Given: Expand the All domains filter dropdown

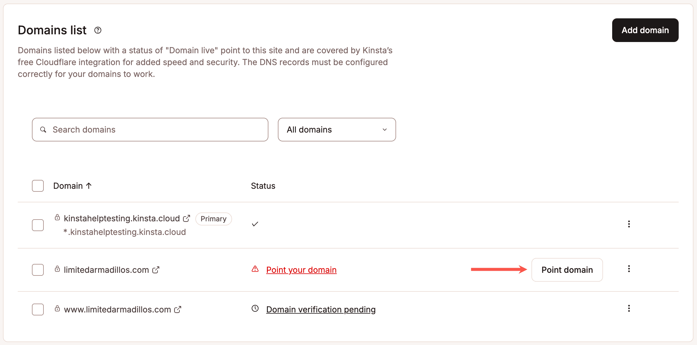Looking at the screenshot, I should [x=337, y=130].
